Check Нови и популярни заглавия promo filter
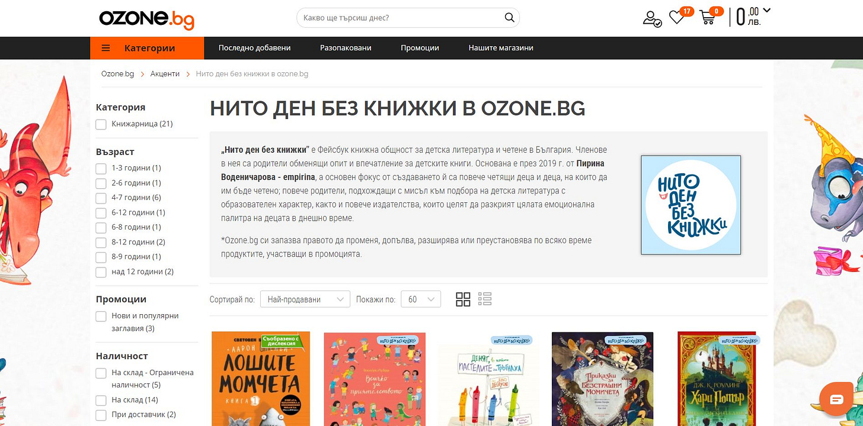This screenshot has height=426, width=863. click(101, 317)
